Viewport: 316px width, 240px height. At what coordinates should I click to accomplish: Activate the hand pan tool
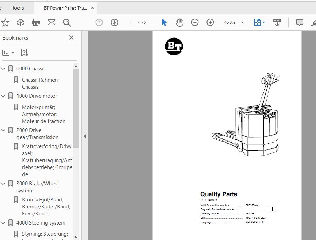(x=180, y=22)
